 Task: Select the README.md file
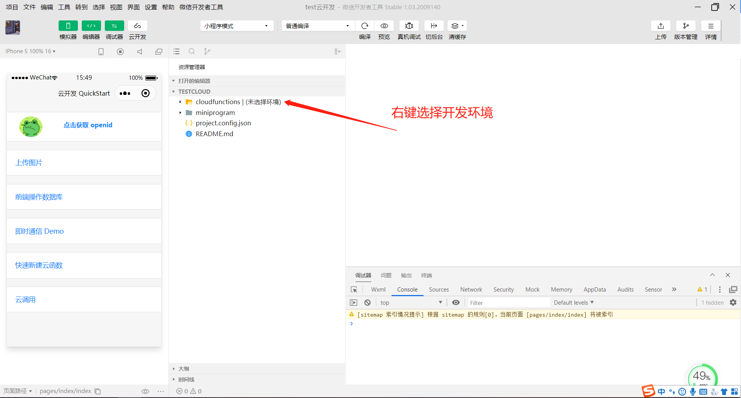pyautogui.click(x=214, y=134)
